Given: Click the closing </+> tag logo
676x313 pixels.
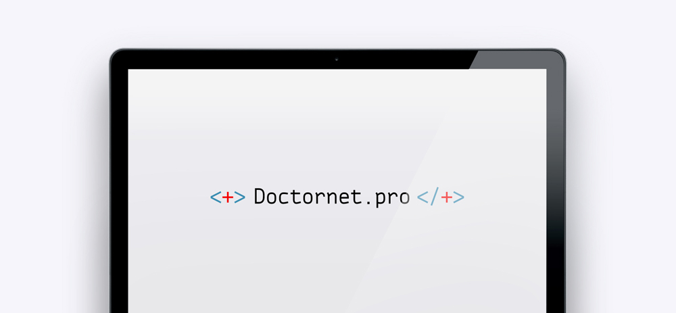Looking at the screenshot, I should pos(441,197).
